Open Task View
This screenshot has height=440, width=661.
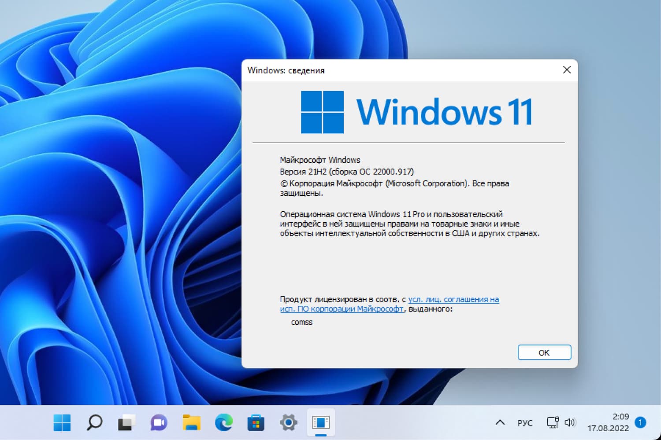[126, 422]
